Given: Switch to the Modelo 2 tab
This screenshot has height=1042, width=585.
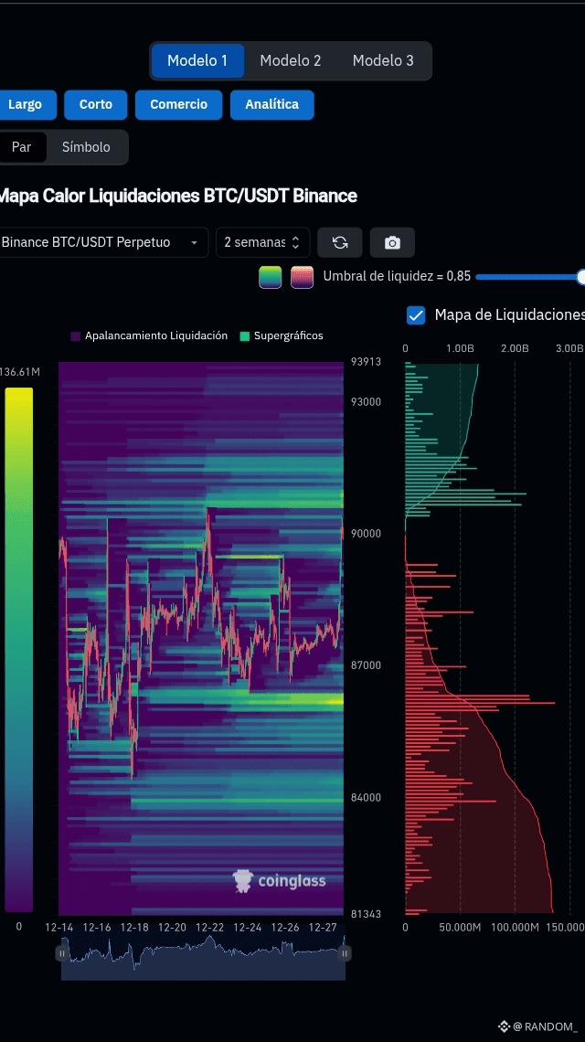Looking at the screenshot, I should coord(291,60).
